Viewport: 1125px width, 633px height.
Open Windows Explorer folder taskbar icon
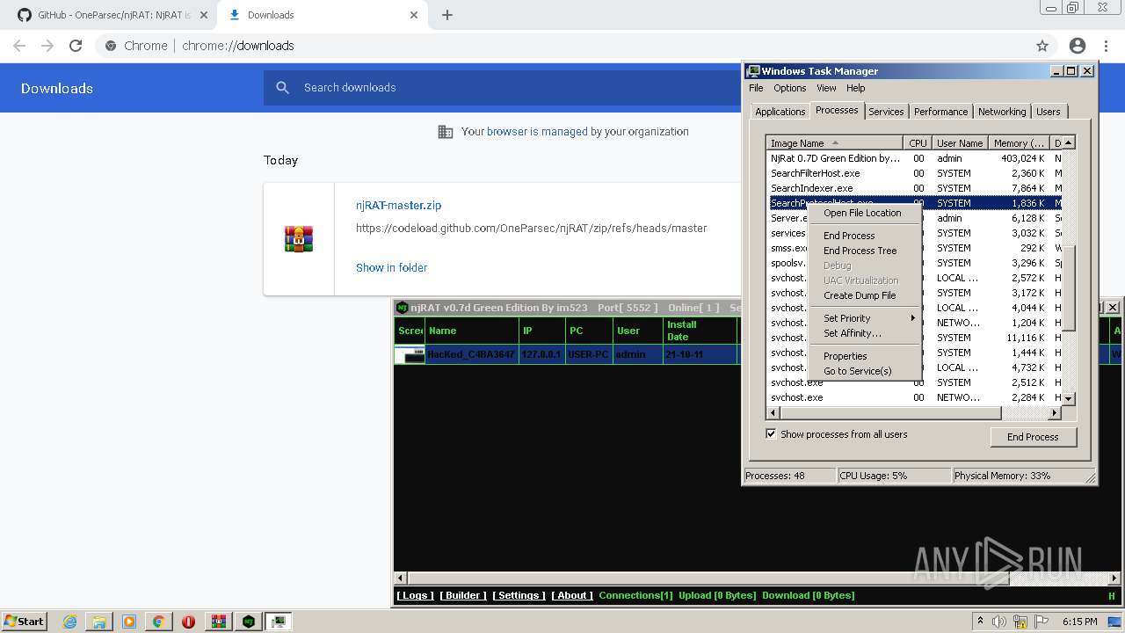pos(99,622)
